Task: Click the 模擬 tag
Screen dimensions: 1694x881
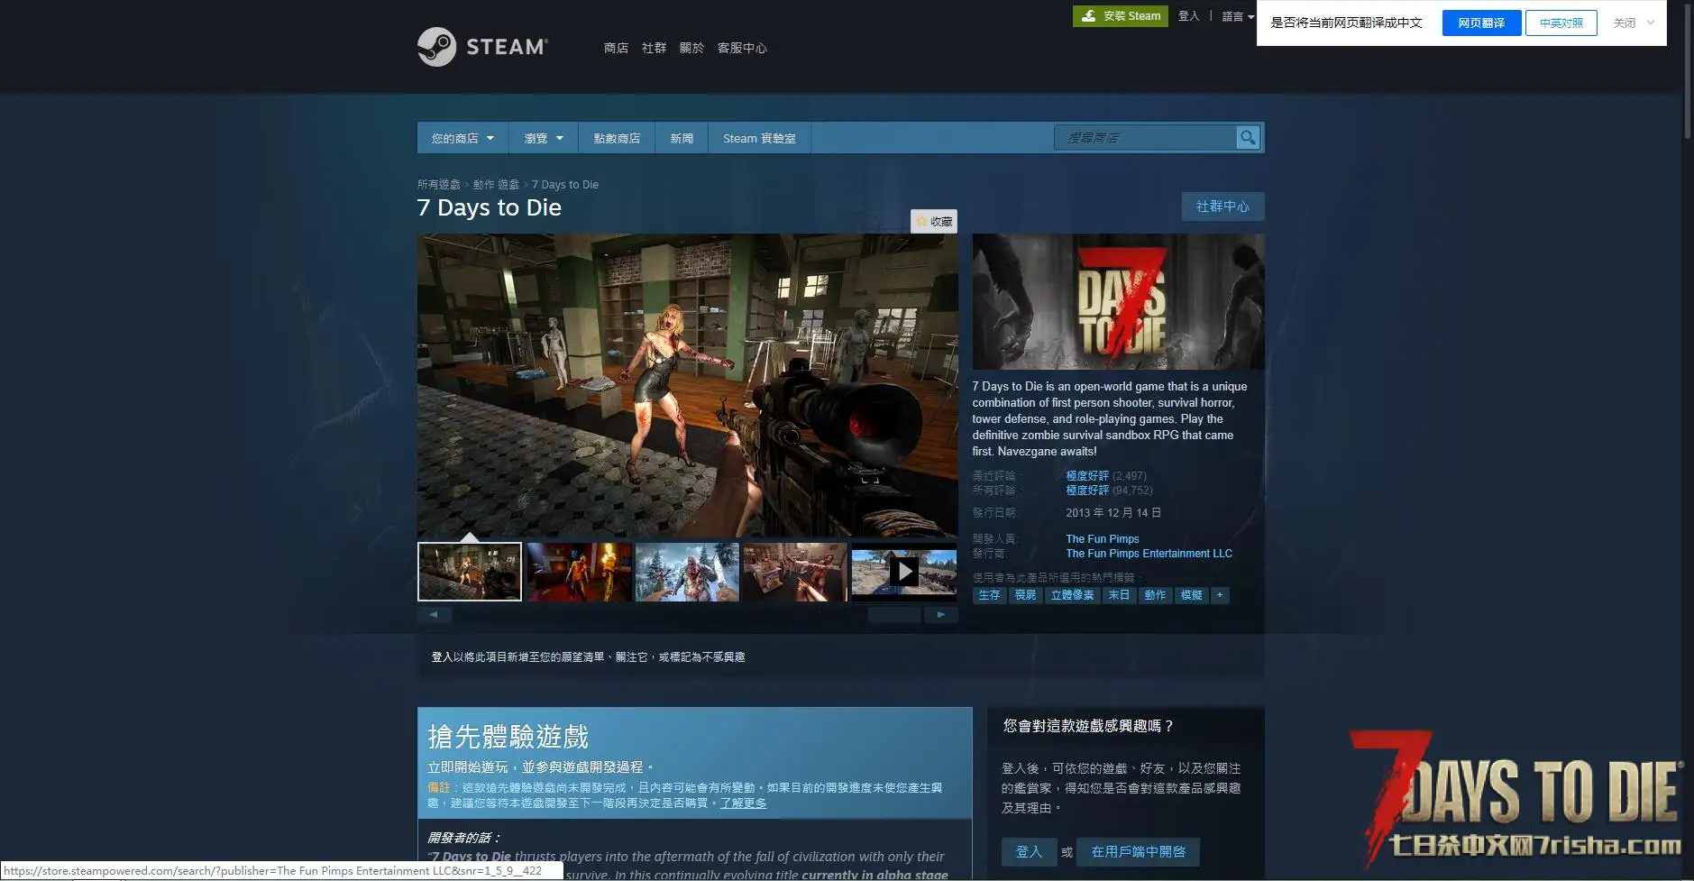Action: point(1191,595)
